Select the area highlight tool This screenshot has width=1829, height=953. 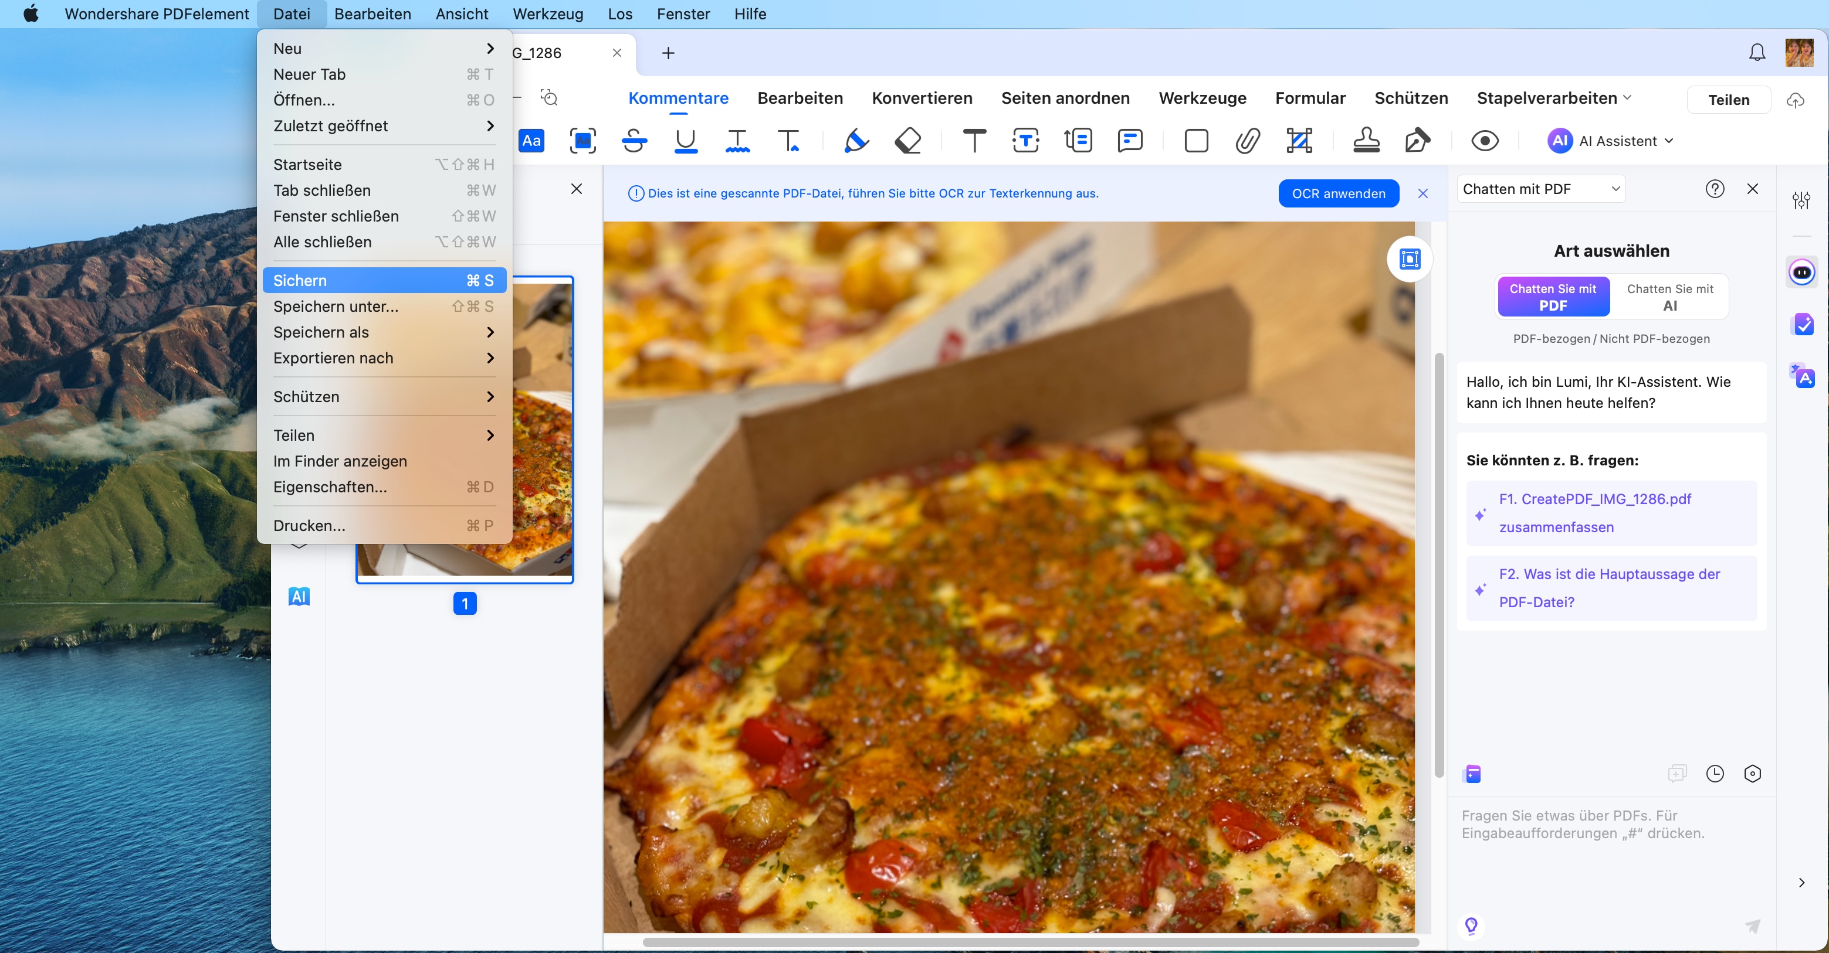click(x=583, y=141)
